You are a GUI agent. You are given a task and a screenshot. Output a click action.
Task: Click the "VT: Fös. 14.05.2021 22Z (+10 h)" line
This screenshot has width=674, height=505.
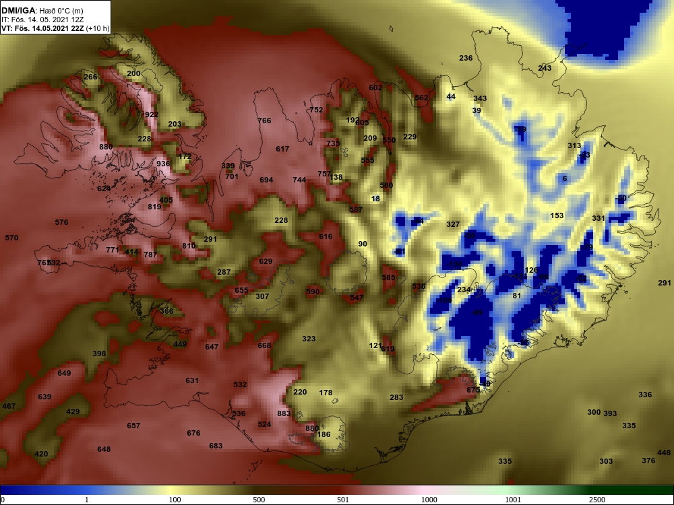point(55,29)
